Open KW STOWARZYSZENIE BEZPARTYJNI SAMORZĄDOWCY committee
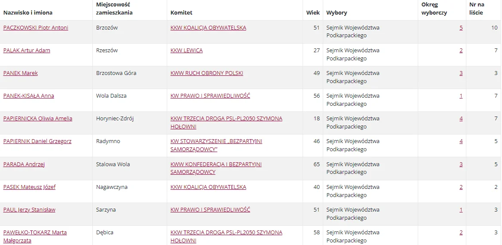This screenshot has width=502, height=245. point(217,145)
